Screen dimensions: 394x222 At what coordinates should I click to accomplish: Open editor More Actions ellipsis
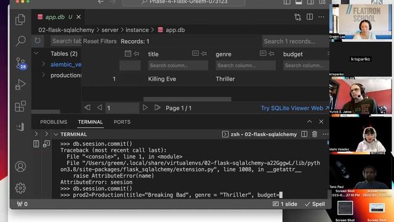click(321, 17)
